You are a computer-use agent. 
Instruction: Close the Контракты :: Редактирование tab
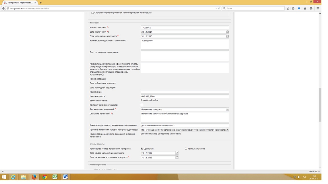35,3
